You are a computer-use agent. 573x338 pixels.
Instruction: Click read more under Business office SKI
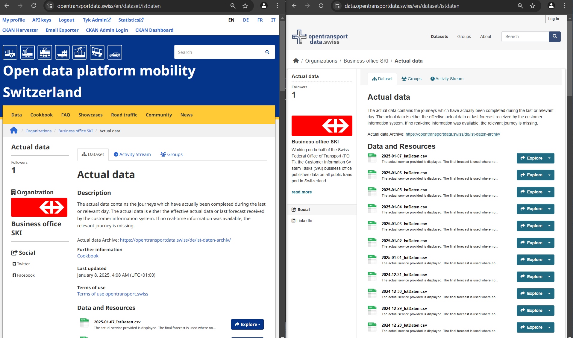click(x=301, y=192)
